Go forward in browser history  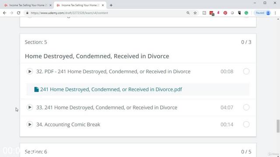coord(12,13)
